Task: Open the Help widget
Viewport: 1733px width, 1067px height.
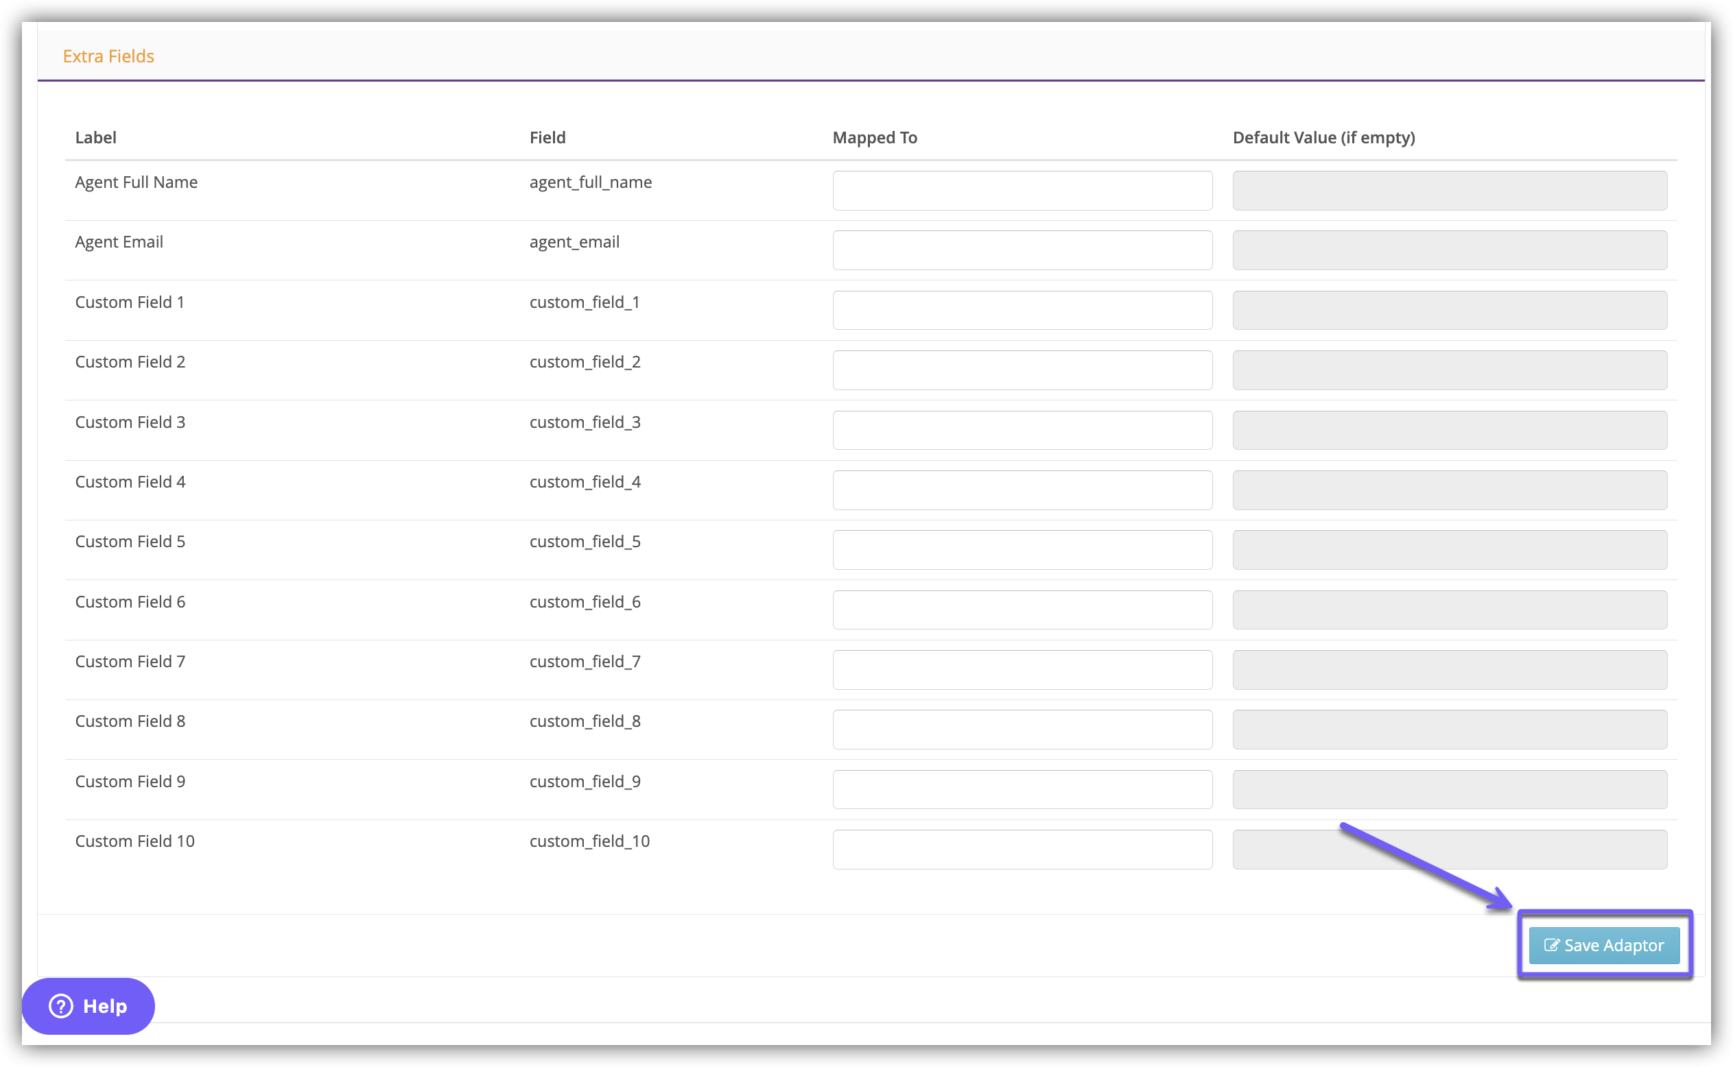Action: coord(89,1005)
